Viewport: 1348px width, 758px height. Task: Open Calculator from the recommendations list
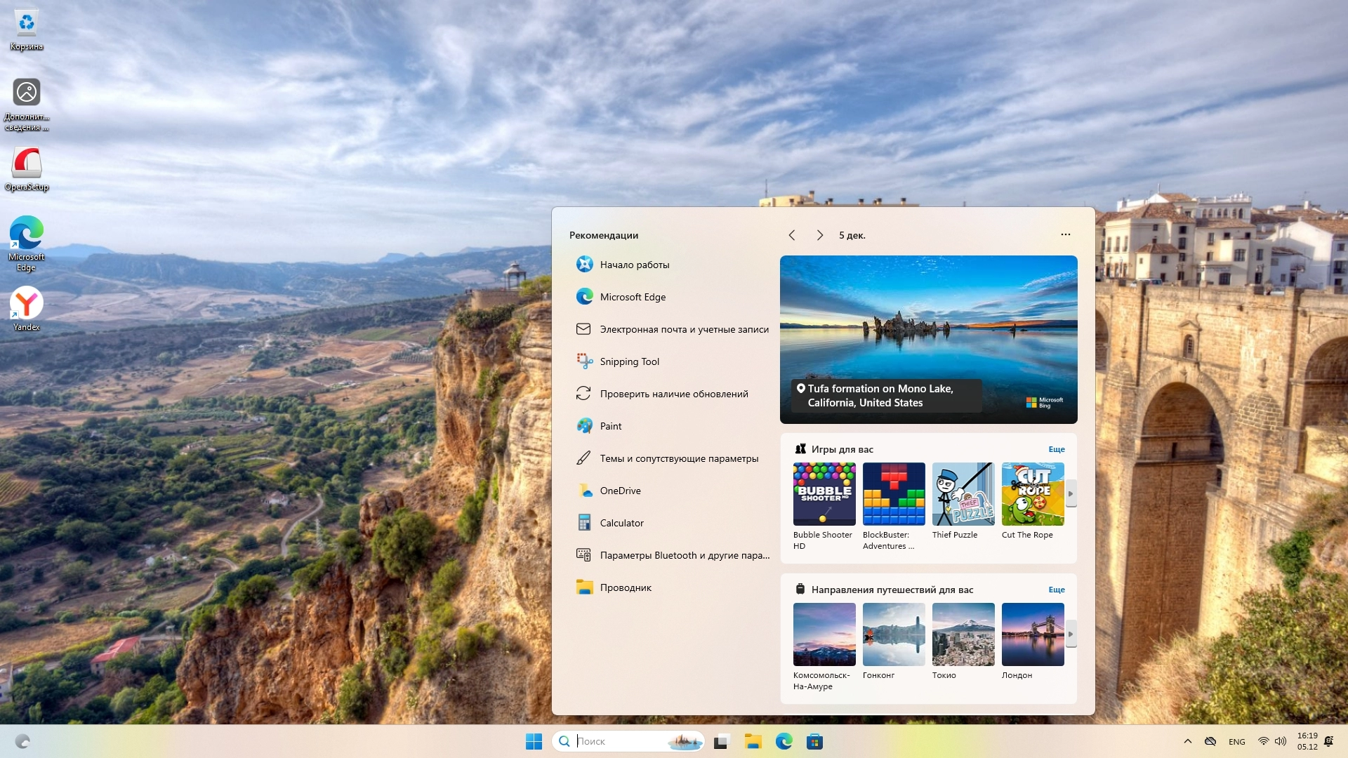621,523
